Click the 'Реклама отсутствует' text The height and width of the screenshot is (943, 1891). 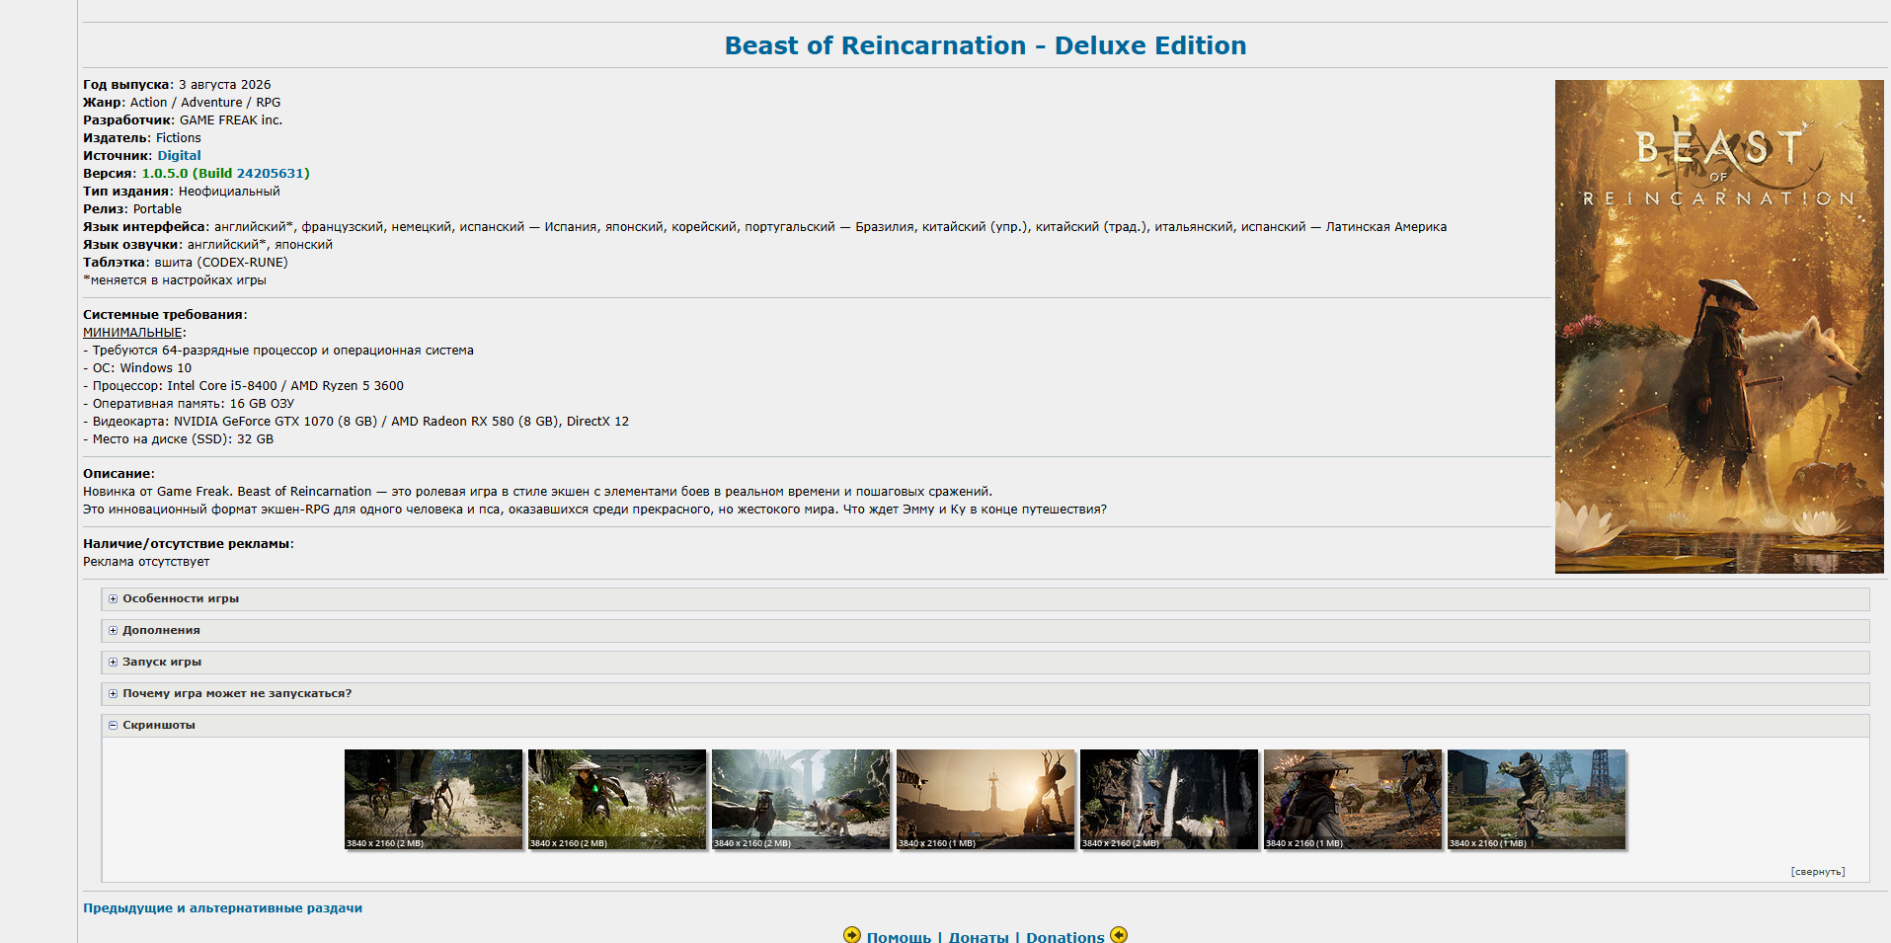[146, 562]
